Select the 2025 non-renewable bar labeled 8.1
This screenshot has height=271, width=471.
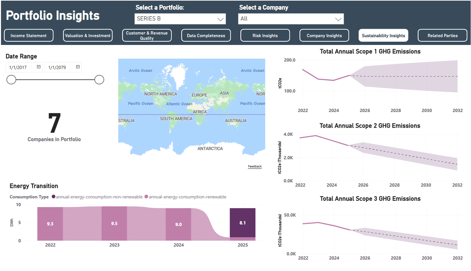242,223
